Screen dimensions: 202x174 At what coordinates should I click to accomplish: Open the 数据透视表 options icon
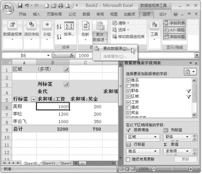[12, 25]
